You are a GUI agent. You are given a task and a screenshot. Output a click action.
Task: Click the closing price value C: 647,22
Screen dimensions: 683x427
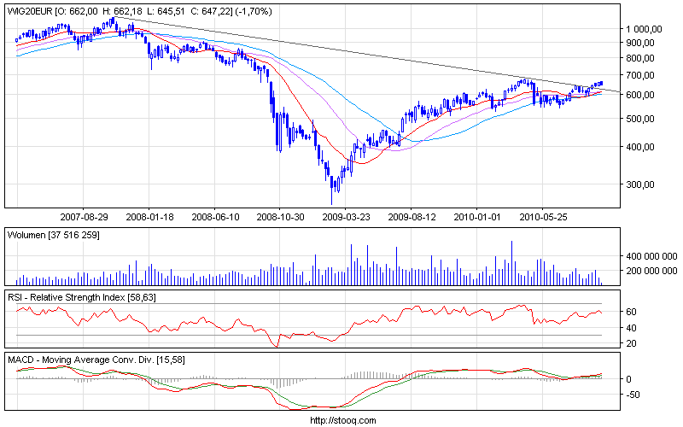click(211, 11)
